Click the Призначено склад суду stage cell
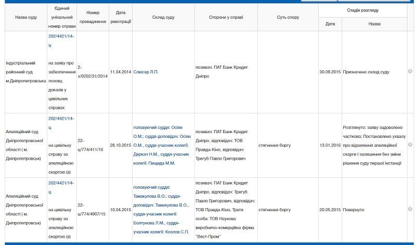Viewport: 416px width, 245px height. point(366,71)
